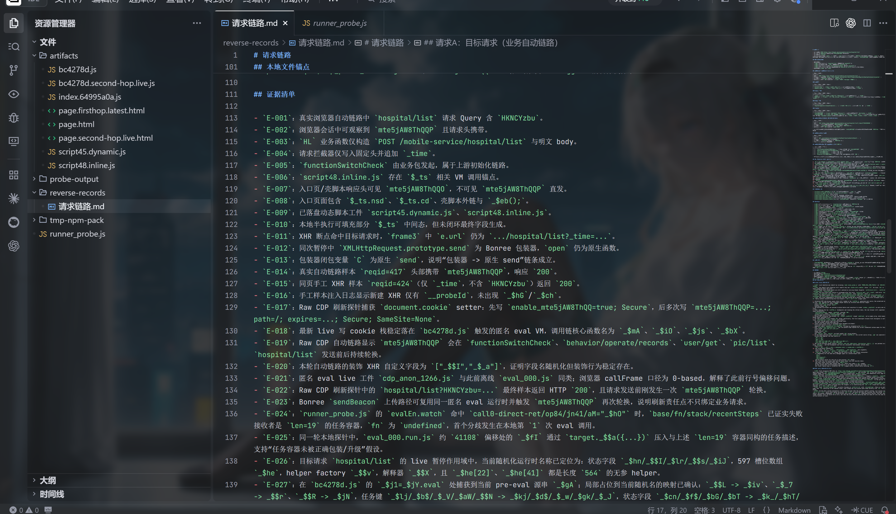This screenshot has height=514, width=896.
Task: Click the reverse-records breadcrumb
Action: [x=251, y=43]
